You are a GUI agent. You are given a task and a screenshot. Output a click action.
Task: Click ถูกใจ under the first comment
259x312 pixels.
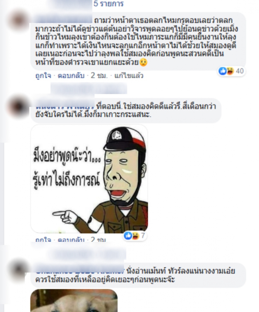click(43, 76)
